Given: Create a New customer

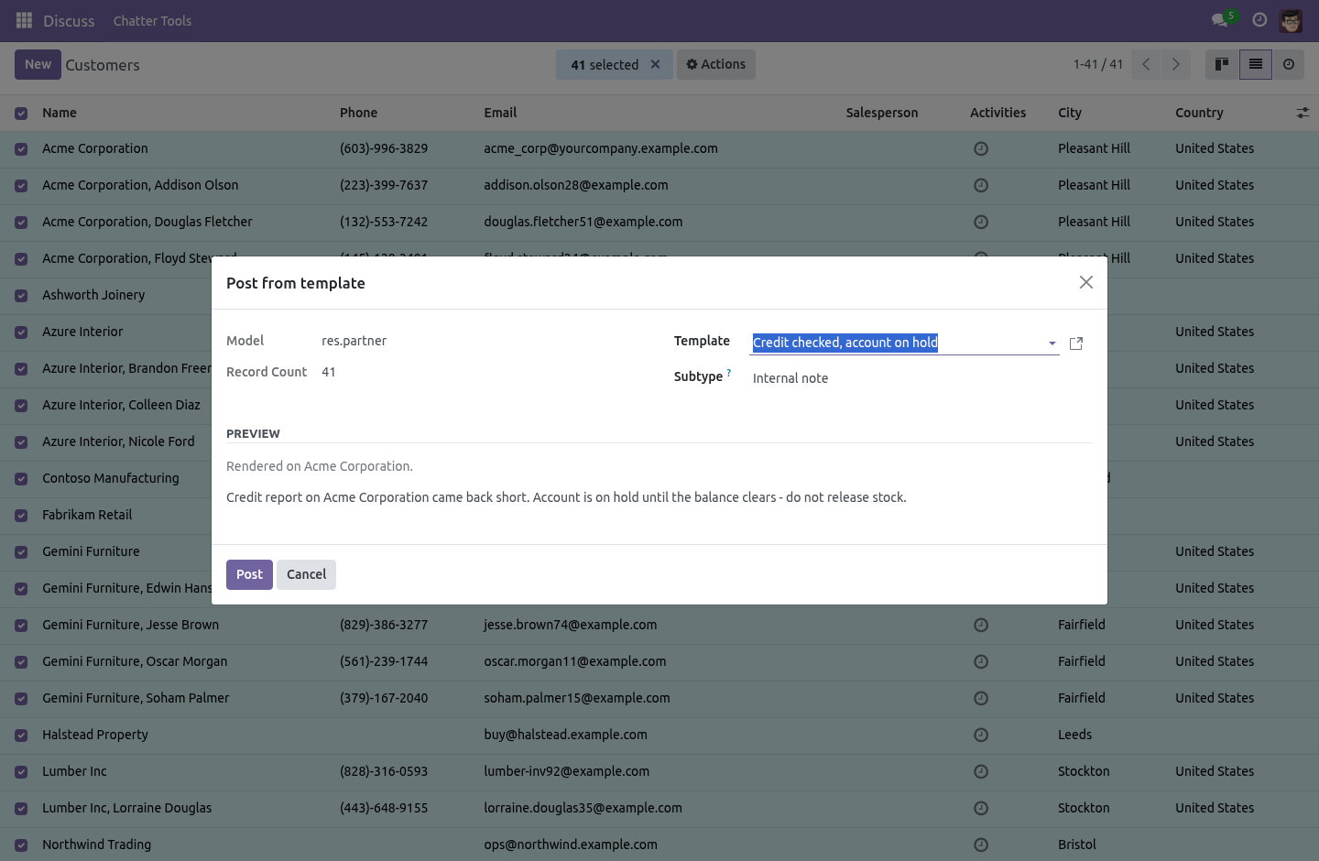Looking at the screenshot, I should click(x=38, y=64).
